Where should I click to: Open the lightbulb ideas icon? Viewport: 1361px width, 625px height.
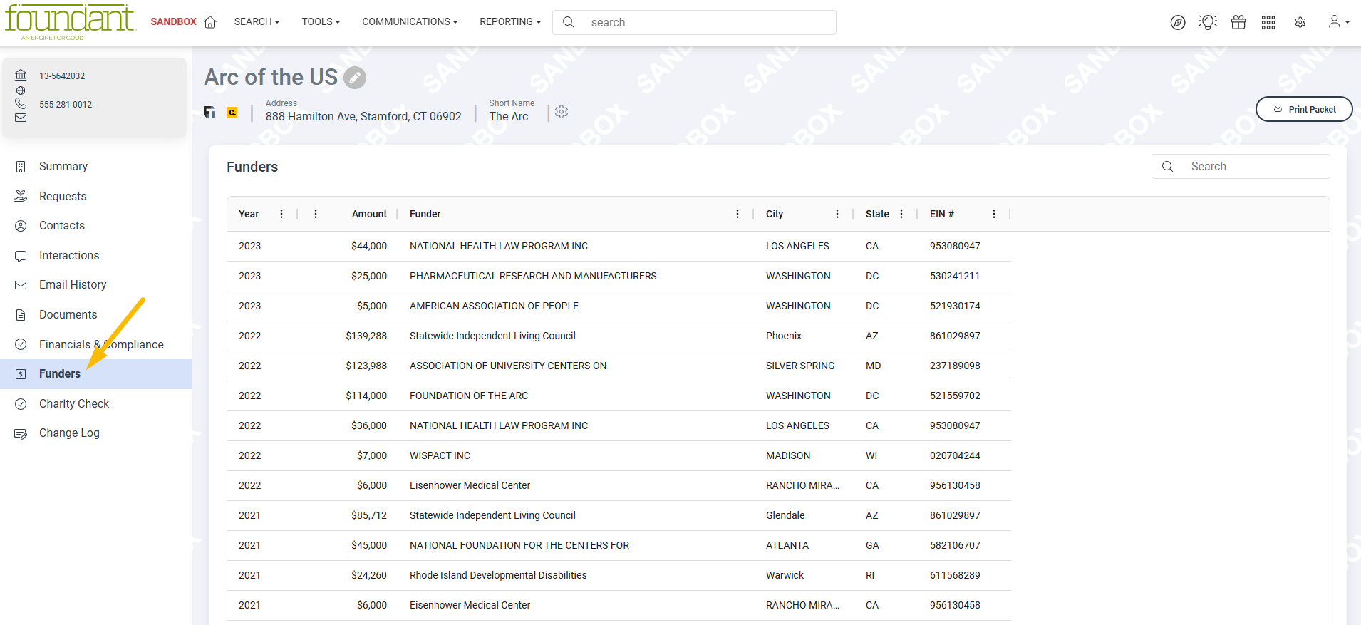pyautogui.click(x=1208, y=22)
